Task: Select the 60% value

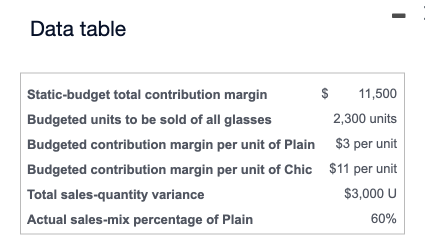Action: (x=383, y=218)
